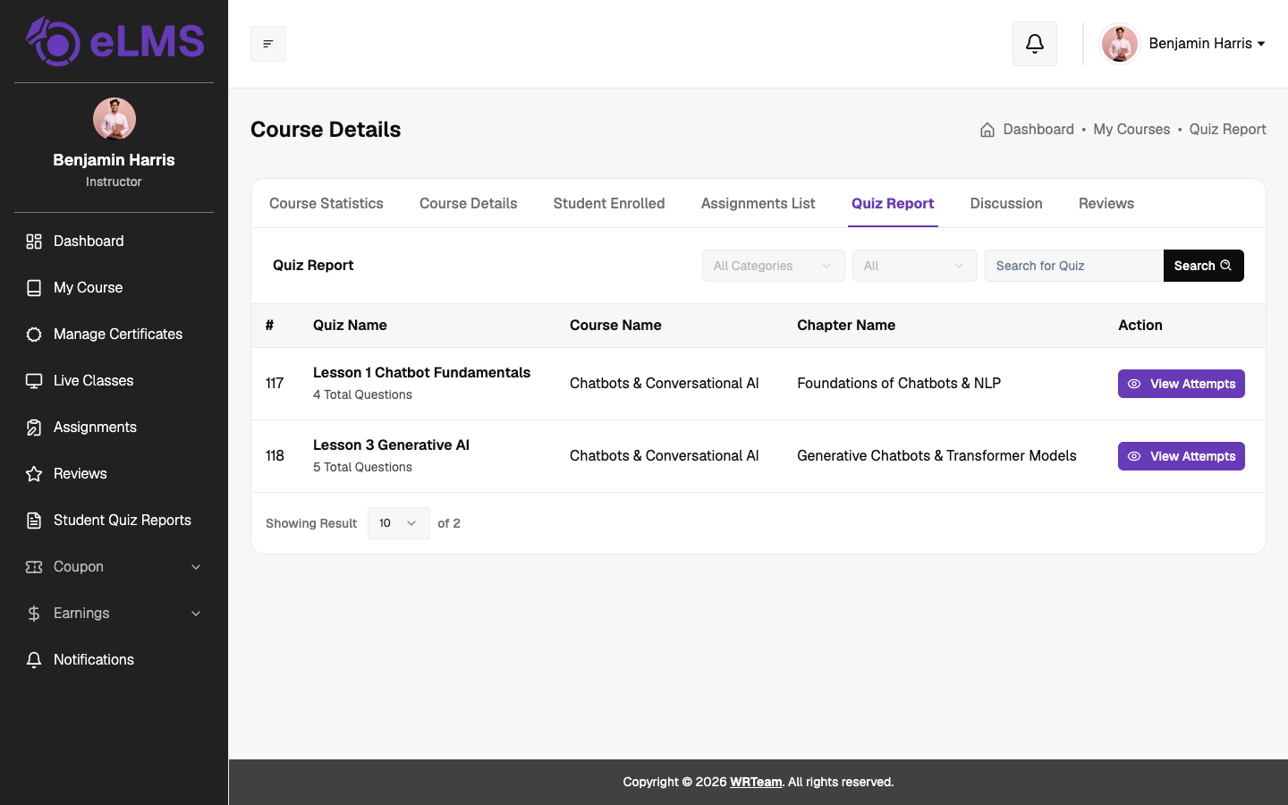1288x805 pixels.
Task: Click the home icon in breadcrumb
Action: point(987,130)
